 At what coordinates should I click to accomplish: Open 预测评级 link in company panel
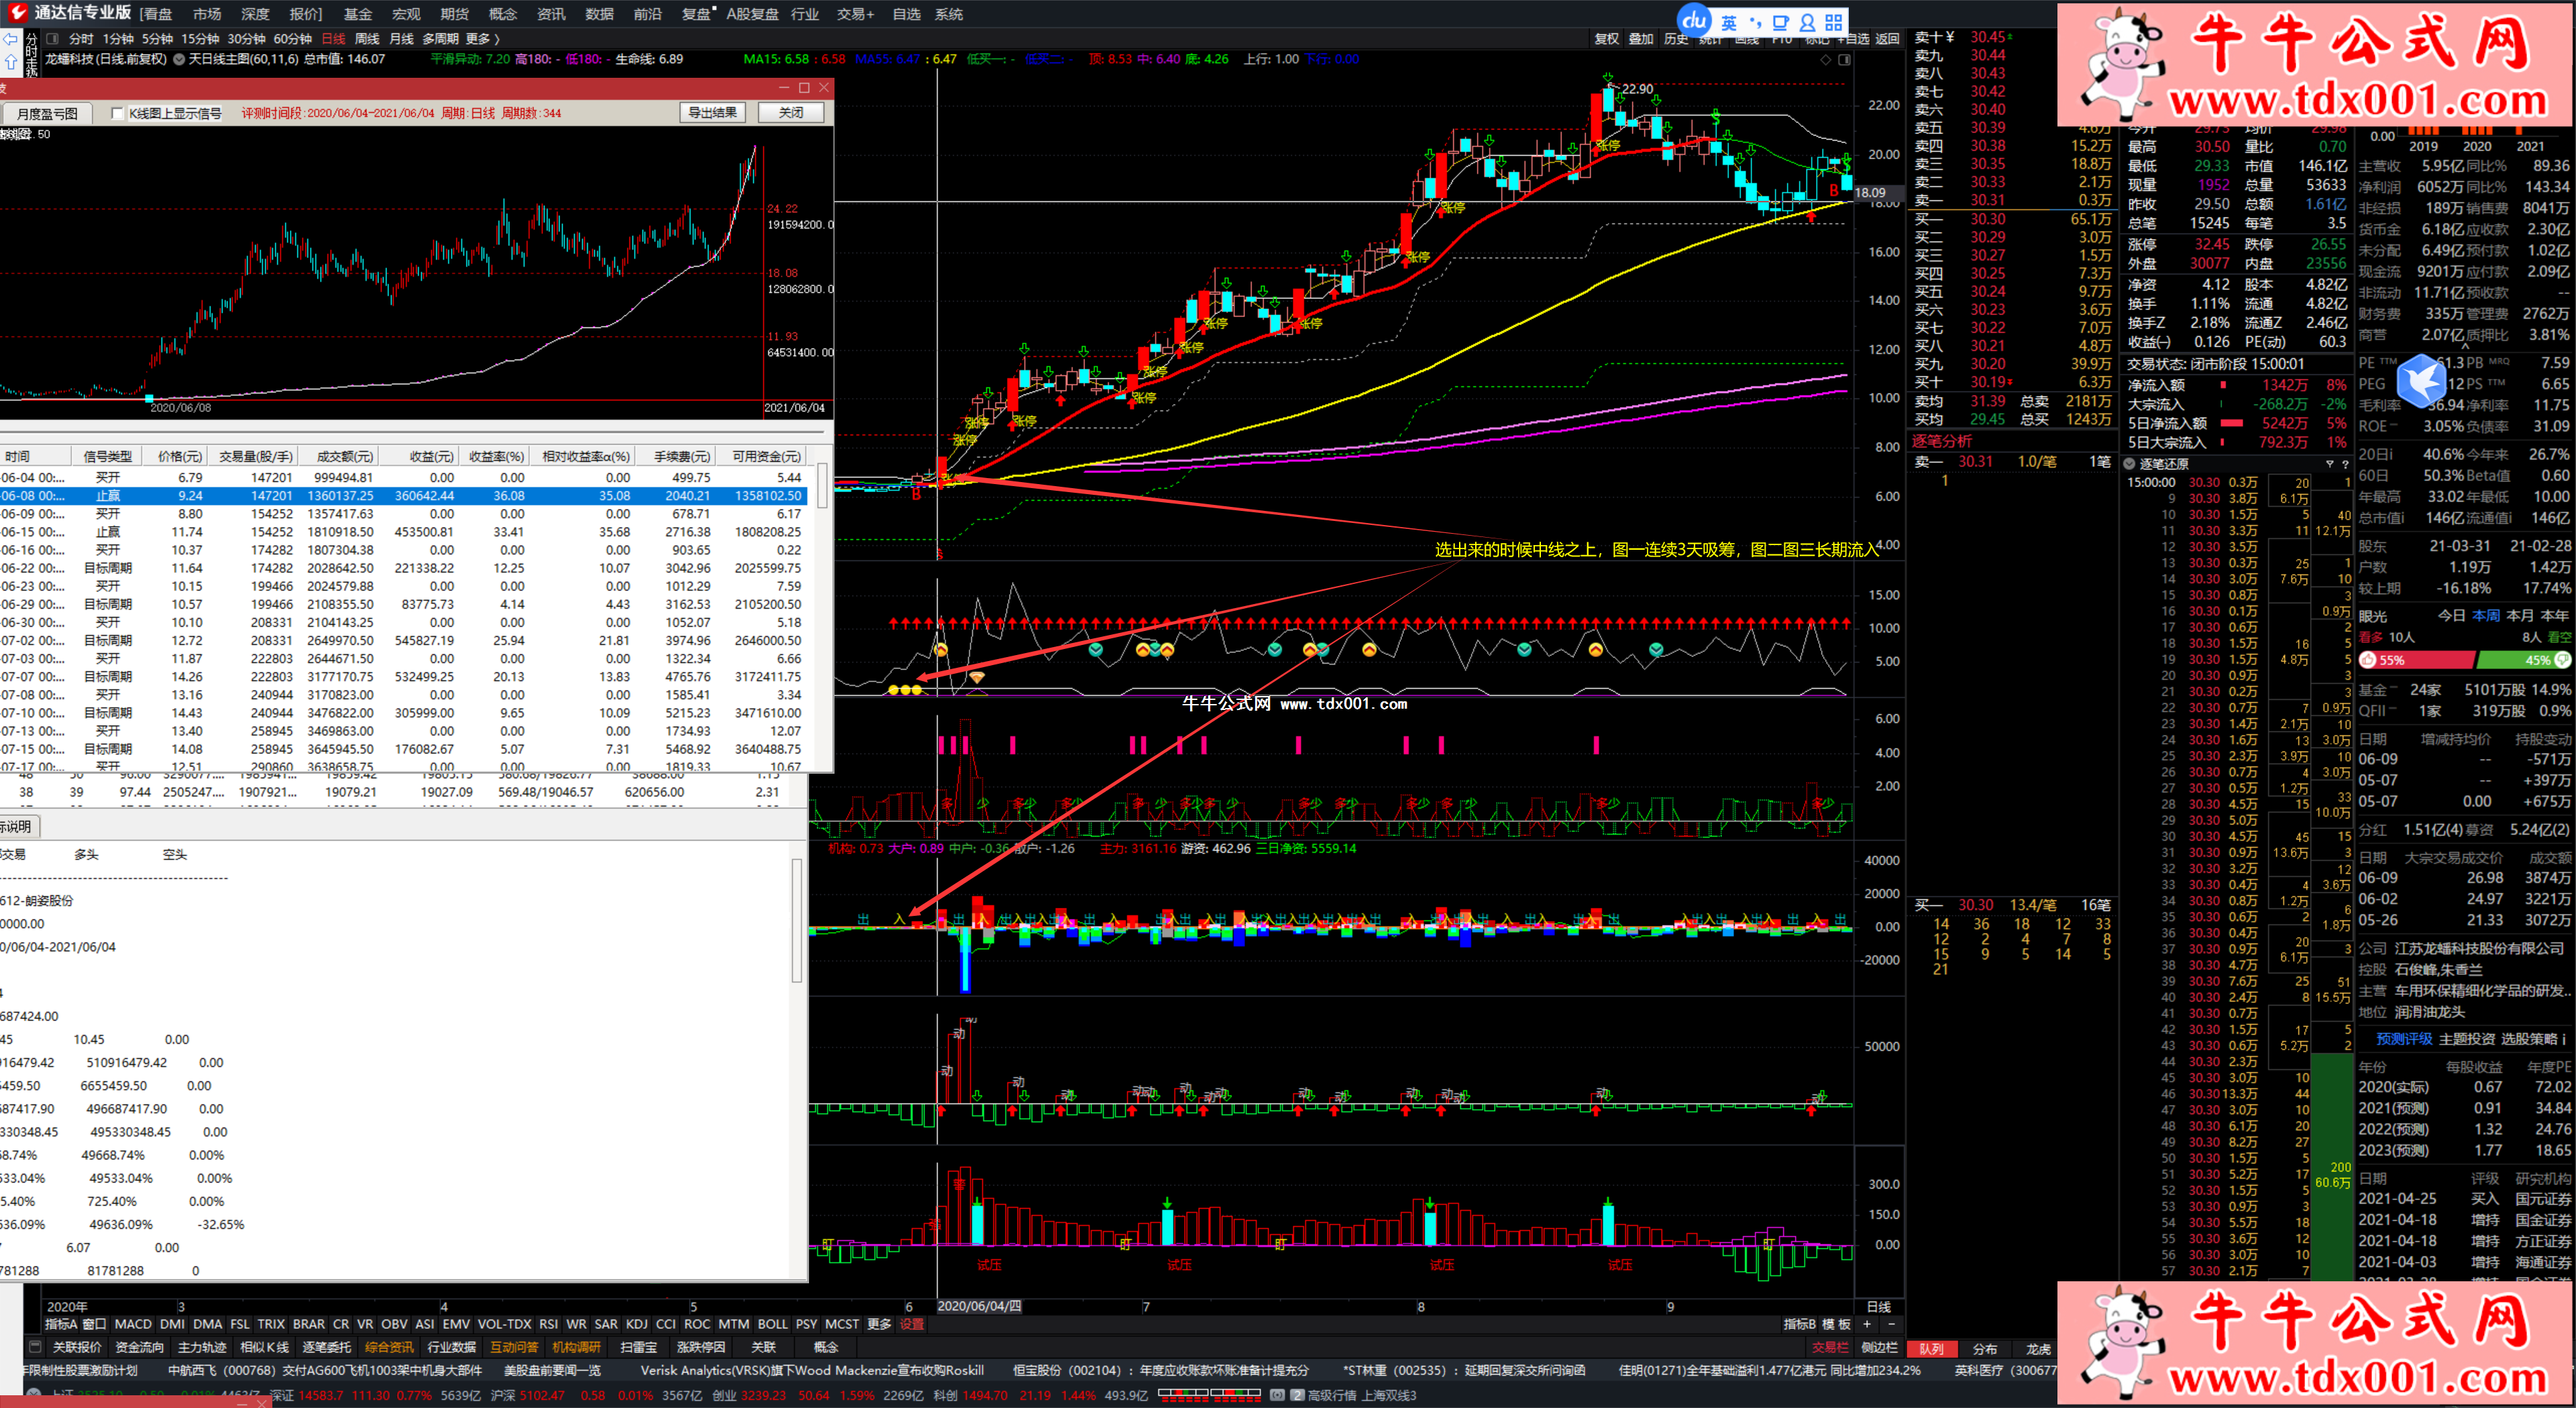pos(2404,1039)
